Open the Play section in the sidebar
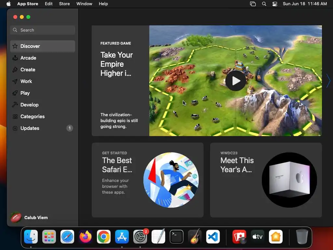This screenshot has width=333, height=250. (43, 93)
